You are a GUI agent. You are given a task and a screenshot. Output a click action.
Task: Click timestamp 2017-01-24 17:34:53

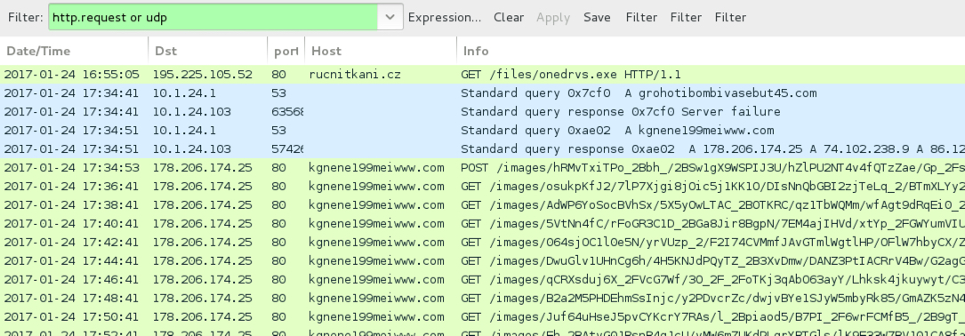71,167
